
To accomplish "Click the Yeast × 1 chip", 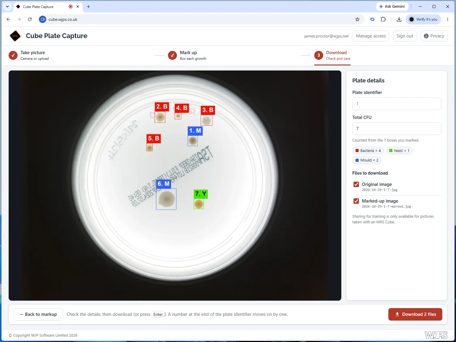I will (x=399, y=151).
